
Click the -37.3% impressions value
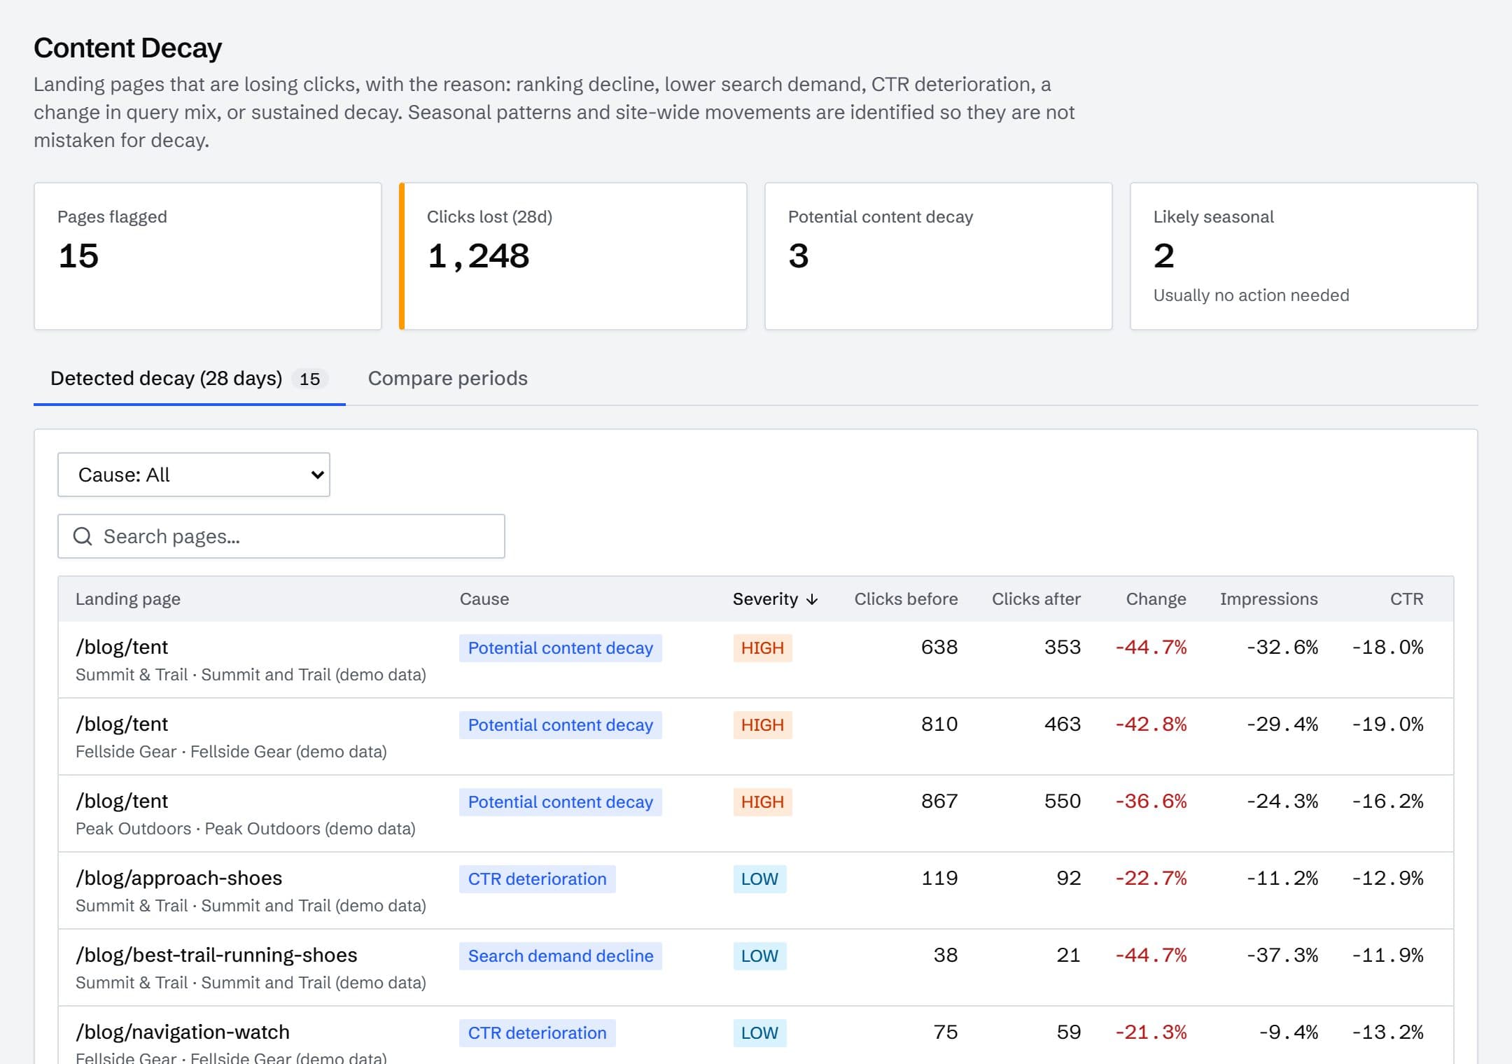(1282, 955)
